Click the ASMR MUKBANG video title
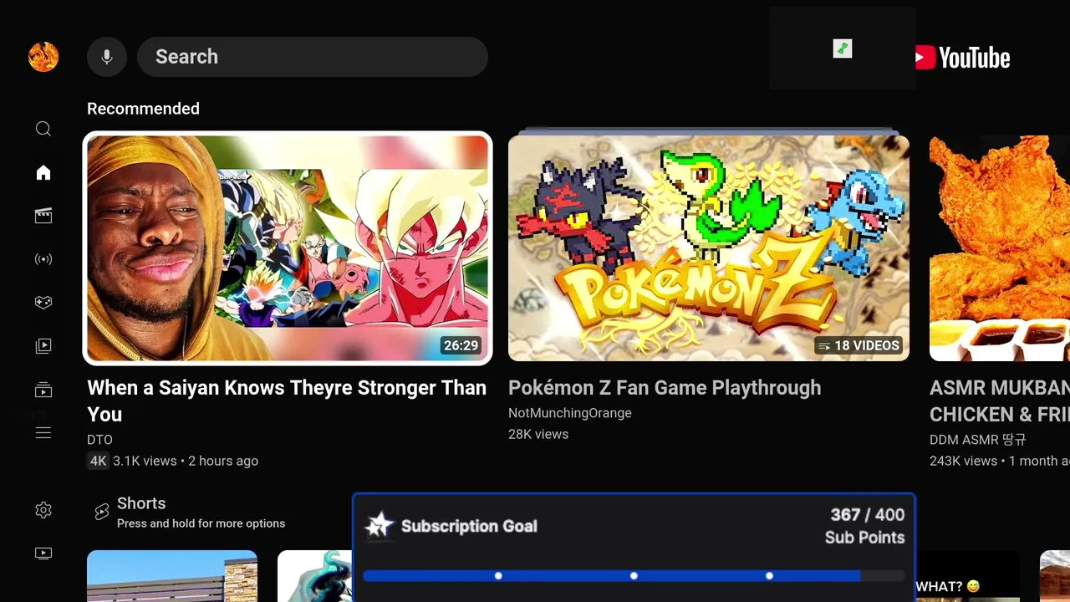The height and width of the screenshot is (602, 1070). click(x=1000, y=400)
